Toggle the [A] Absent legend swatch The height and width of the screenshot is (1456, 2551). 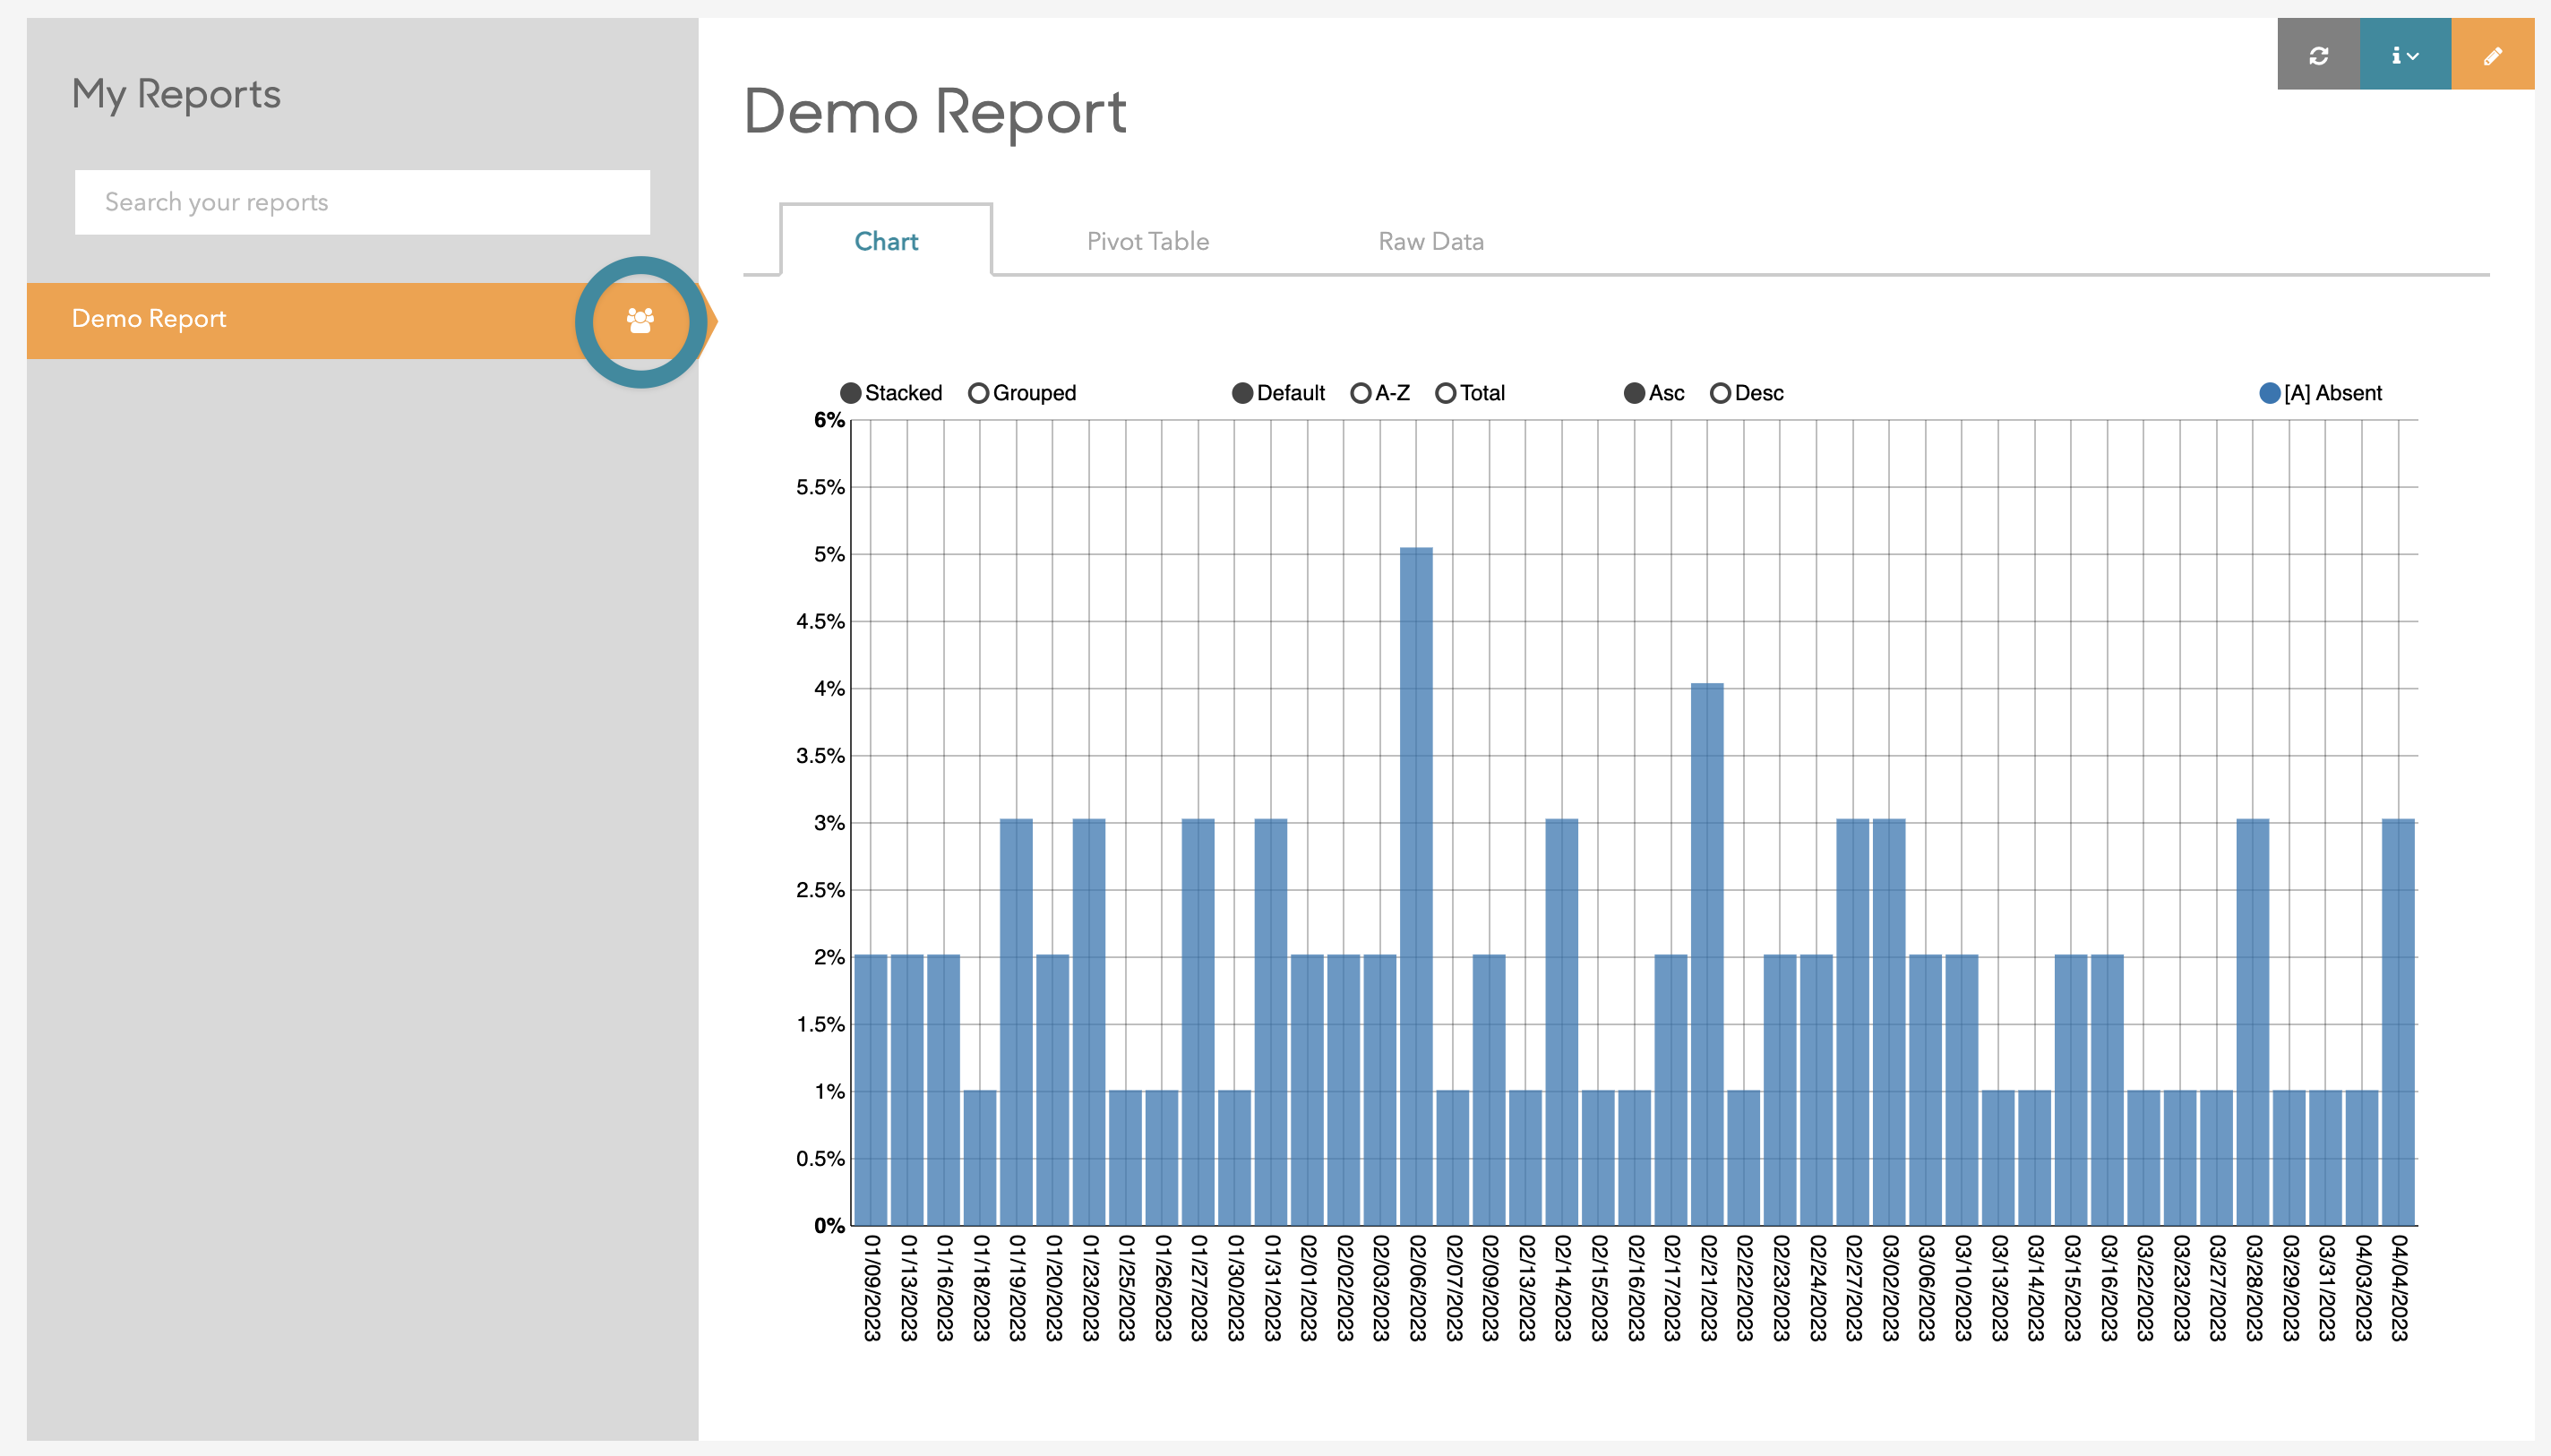2269,393
